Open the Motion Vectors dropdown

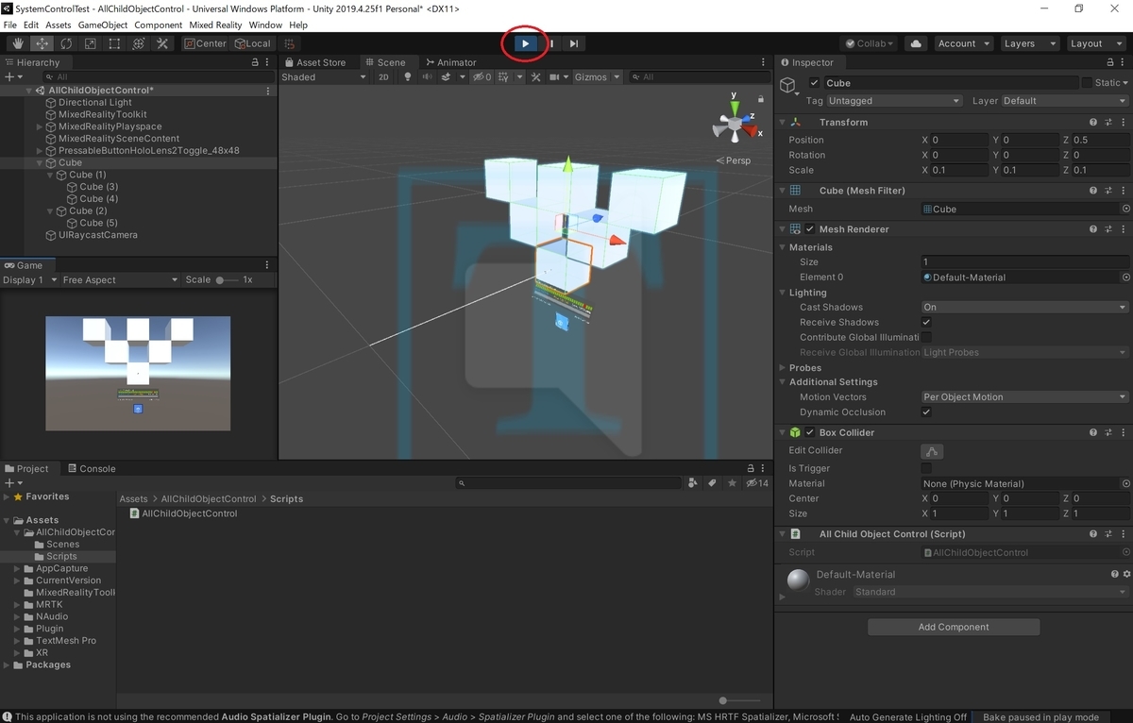coord(1024,397)
